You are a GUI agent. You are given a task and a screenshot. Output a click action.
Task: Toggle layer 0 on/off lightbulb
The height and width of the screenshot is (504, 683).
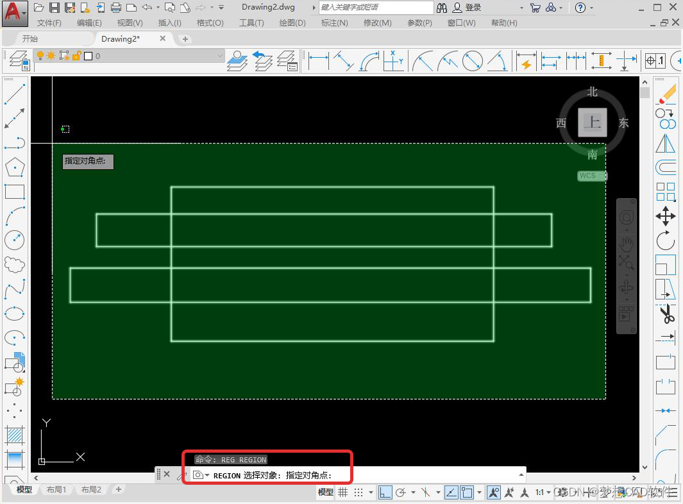pos(40,56)
